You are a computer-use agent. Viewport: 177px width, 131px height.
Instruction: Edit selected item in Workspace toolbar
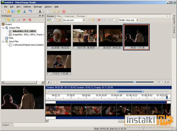click(x=18, y=20)
